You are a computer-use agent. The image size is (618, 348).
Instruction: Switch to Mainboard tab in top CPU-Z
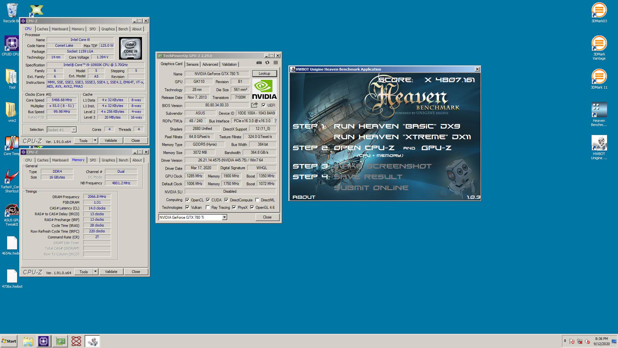60,29
